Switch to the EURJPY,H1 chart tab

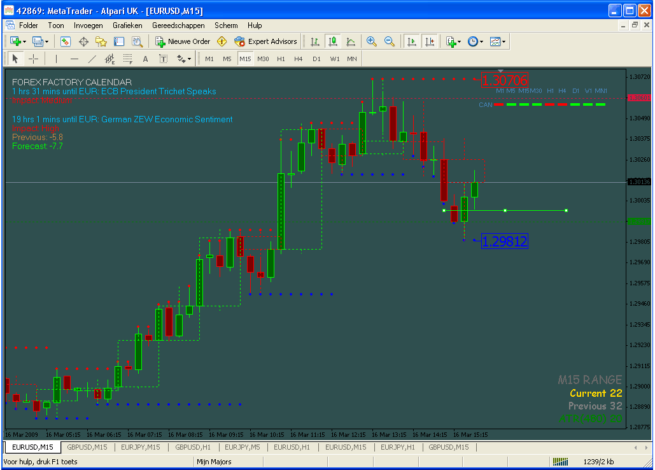pyautogui.click(x=398, y=447)
